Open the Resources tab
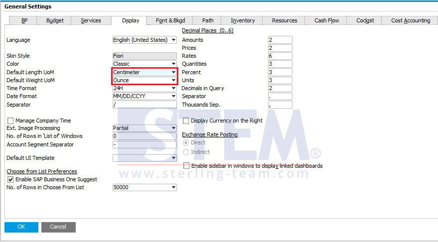The width and height of the screenshot is (438, 242). [284, 20]
